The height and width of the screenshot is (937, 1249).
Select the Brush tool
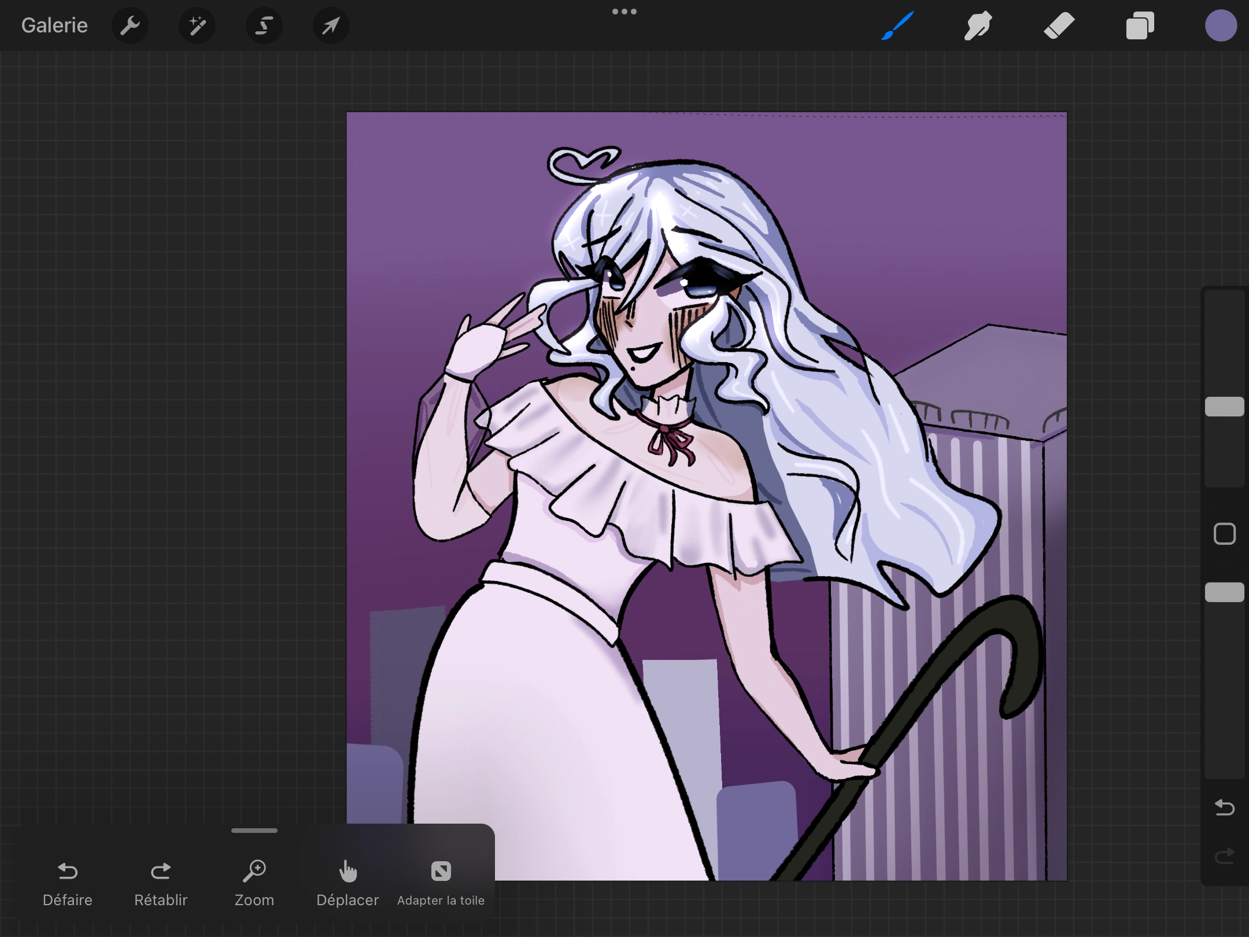[897, 25]
